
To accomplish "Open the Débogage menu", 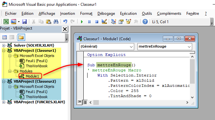I will (x=106, y=14).
